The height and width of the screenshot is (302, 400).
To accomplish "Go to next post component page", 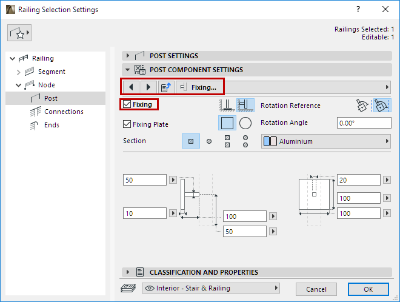I will (148, 87).
